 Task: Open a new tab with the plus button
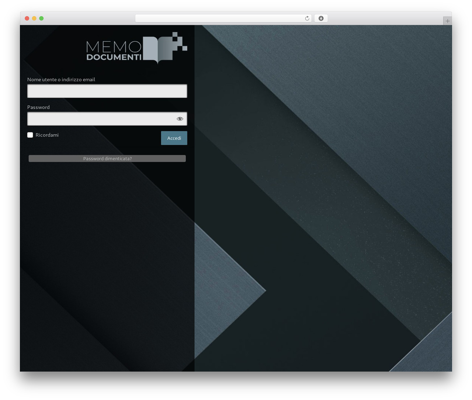(x=447, y=21)
